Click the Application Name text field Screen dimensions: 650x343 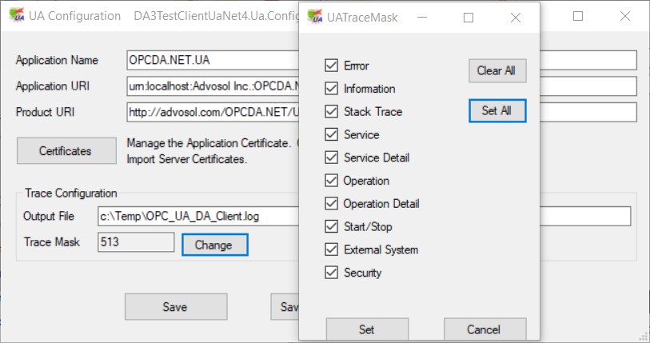click(x=212, y=60)
